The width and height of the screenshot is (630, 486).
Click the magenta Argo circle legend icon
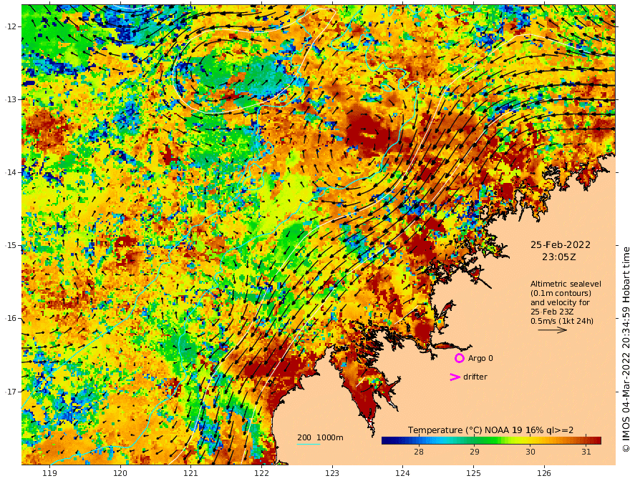pyautogui.click(x=459, y=358)
